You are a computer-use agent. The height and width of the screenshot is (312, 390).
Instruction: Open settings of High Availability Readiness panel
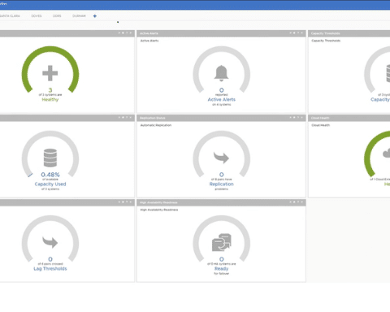[x=294, y=202]
